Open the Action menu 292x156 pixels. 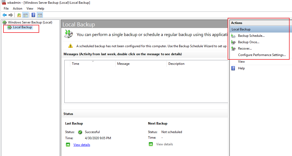pos(17,9)
